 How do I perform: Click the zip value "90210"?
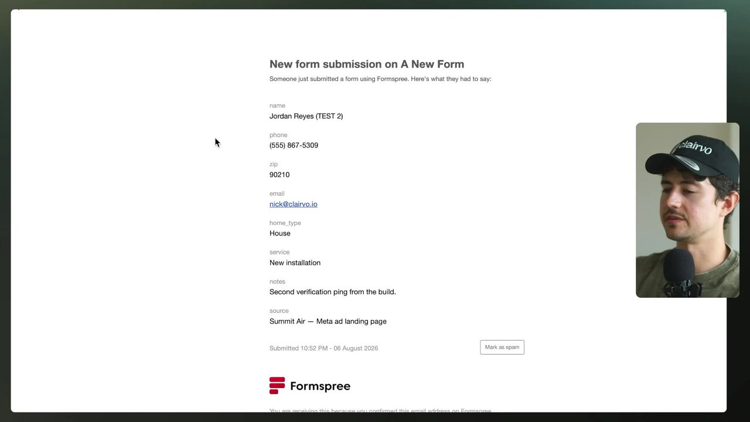click(279, 175)
